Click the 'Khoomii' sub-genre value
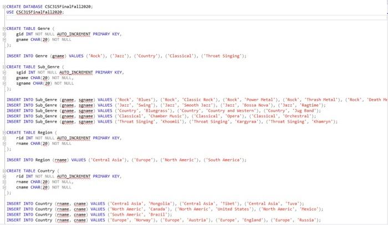Image resolution: width=388 pixels, height=225 pixels. pyautogui.click(x=171, y=122)
